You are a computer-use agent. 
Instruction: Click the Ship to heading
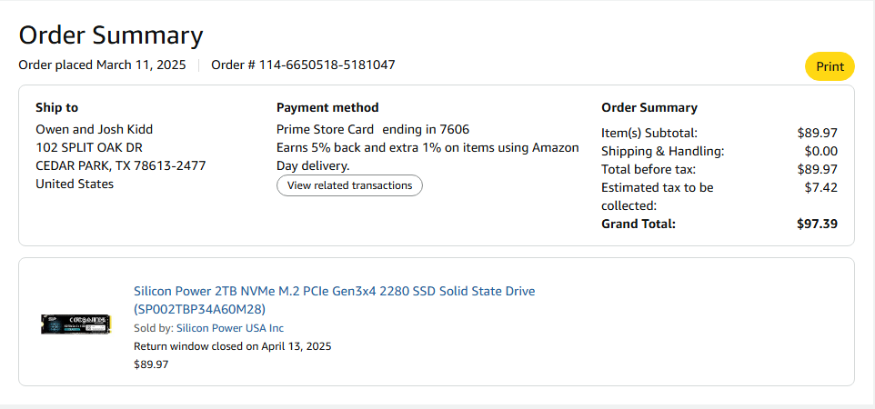tap(56, 107)
